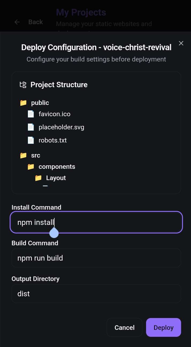Close the Deploy Configuration dialog
The image size is (191, 347).
tap(181, 43)
